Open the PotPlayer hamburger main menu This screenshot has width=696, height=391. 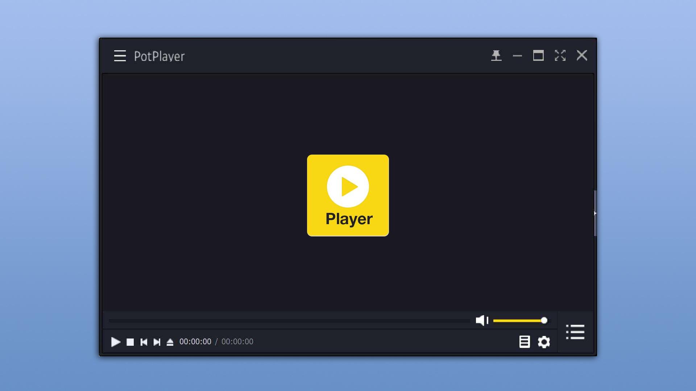[x=120, y=56]
